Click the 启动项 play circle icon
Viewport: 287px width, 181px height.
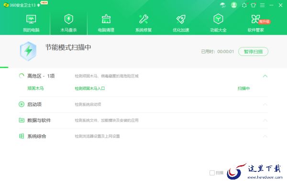point(22,104)
